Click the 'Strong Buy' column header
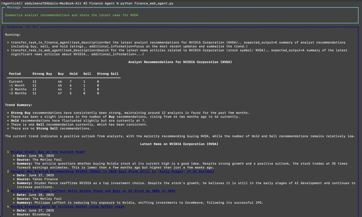Screen dimensions: 362x217 point(42,74)
